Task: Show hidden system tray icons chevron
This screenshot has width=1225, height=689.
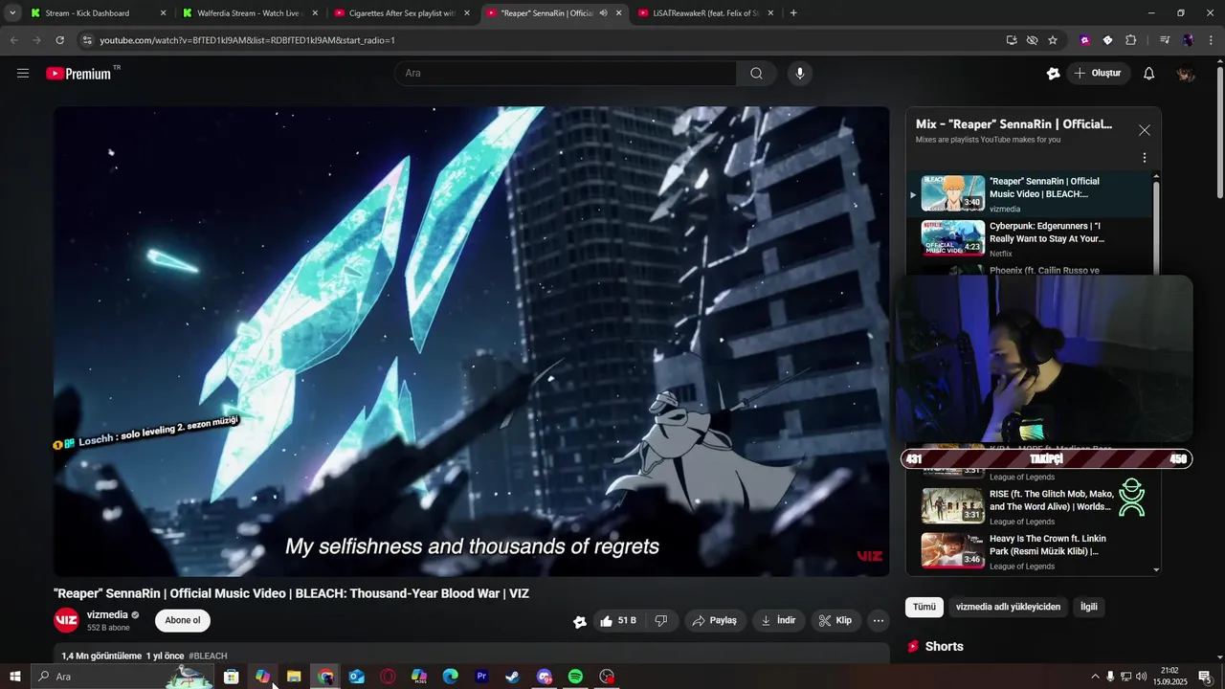Action: [1095, 677]
